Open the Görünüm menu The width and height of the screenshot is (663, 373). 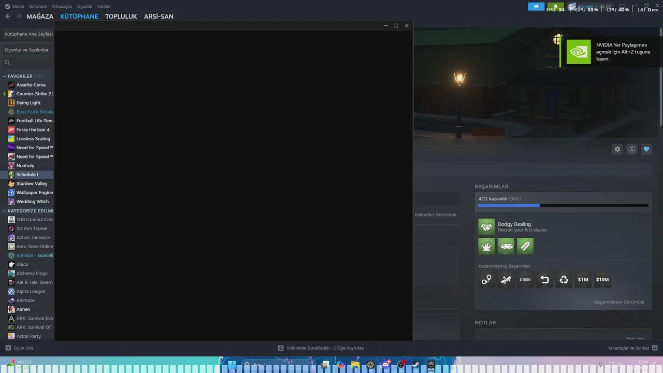38,6
